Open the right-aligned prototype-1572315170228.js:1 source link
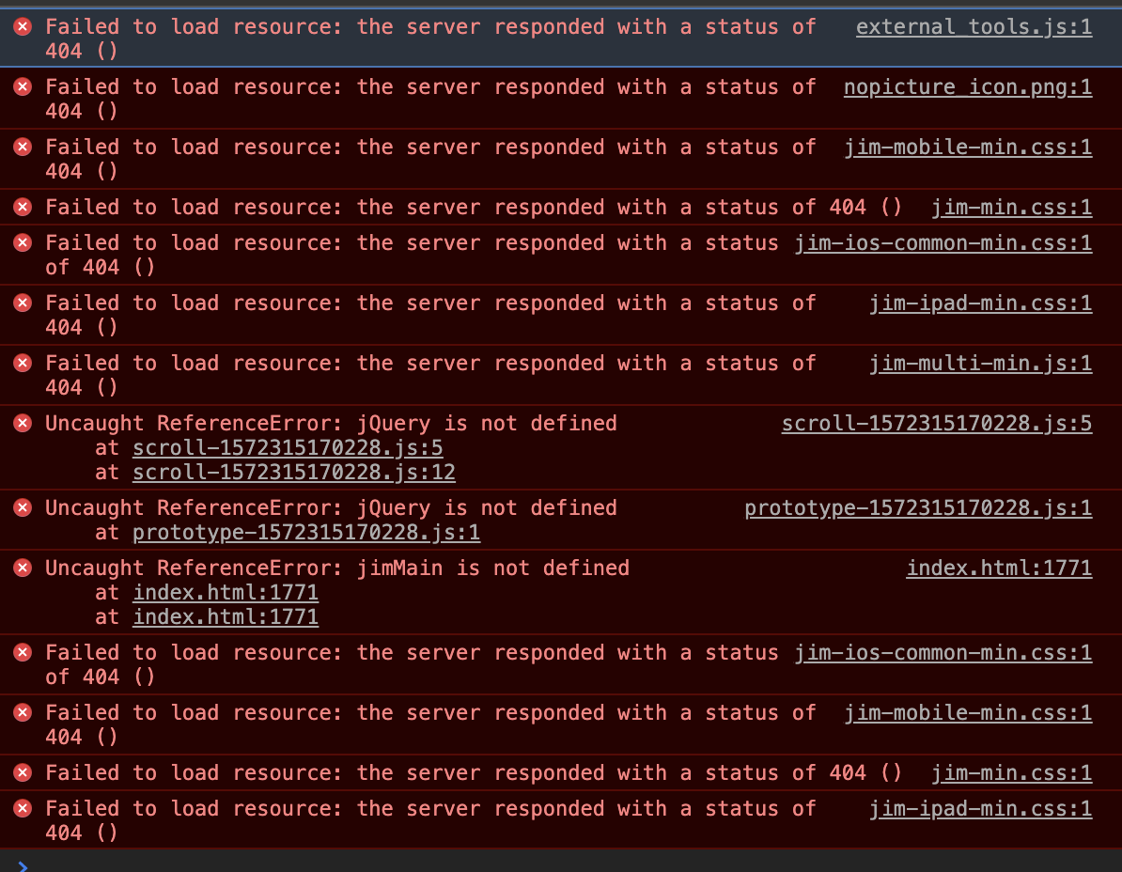Image resolution: width=1122 pixels, height=872 pixels. pyautogui.click(x=918, y=508)
